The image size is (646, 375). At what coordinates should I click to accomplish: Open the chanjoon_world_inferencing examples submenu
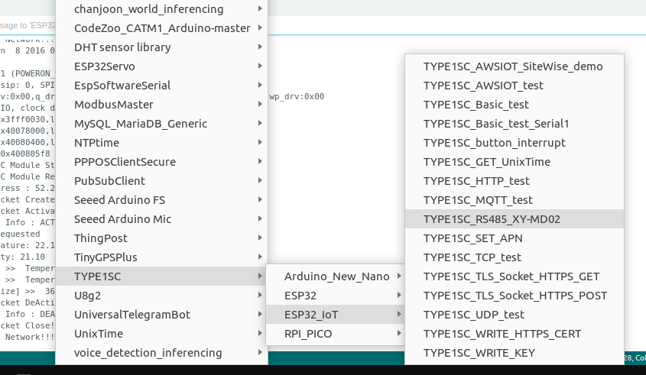coord(161,9)
